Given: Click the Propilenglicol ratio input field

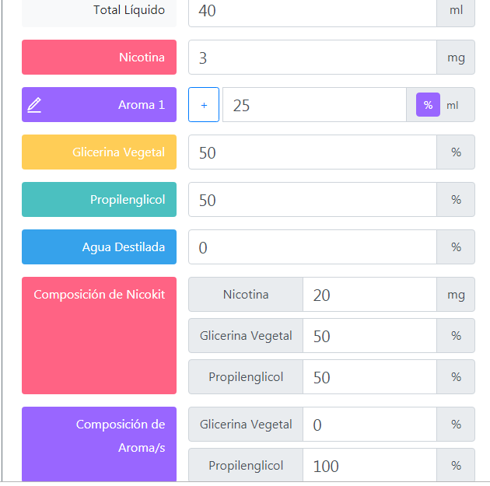Looking at the screenshot, I should (x=312, y=200).
